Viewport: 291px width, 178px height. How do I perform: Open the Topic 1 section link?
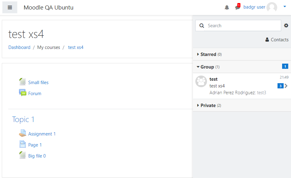[x=23, y=120]
